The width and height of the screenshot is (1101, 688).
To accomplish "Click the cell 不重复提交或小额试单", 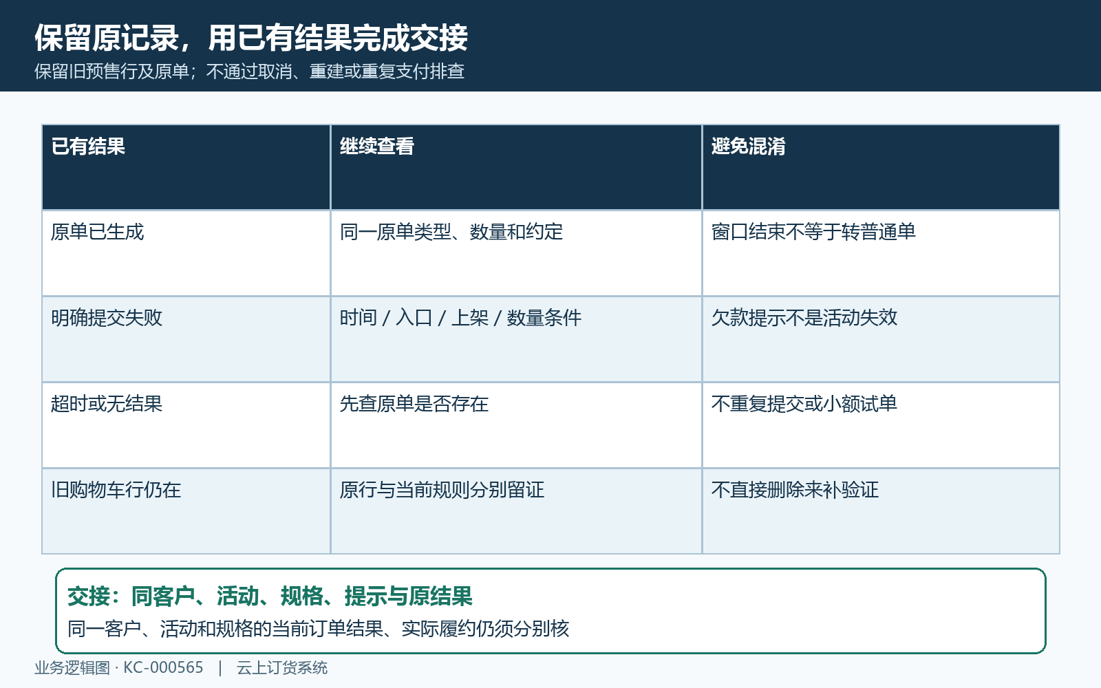I will (881, 425).
